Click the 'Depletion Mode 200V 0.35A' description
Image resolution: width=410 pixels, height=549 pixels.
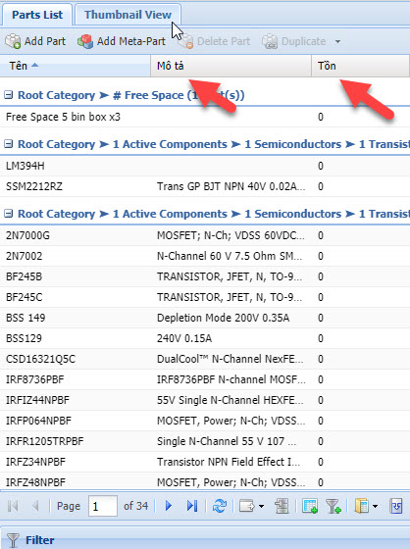pyautogui.click(x=223, y=318)
